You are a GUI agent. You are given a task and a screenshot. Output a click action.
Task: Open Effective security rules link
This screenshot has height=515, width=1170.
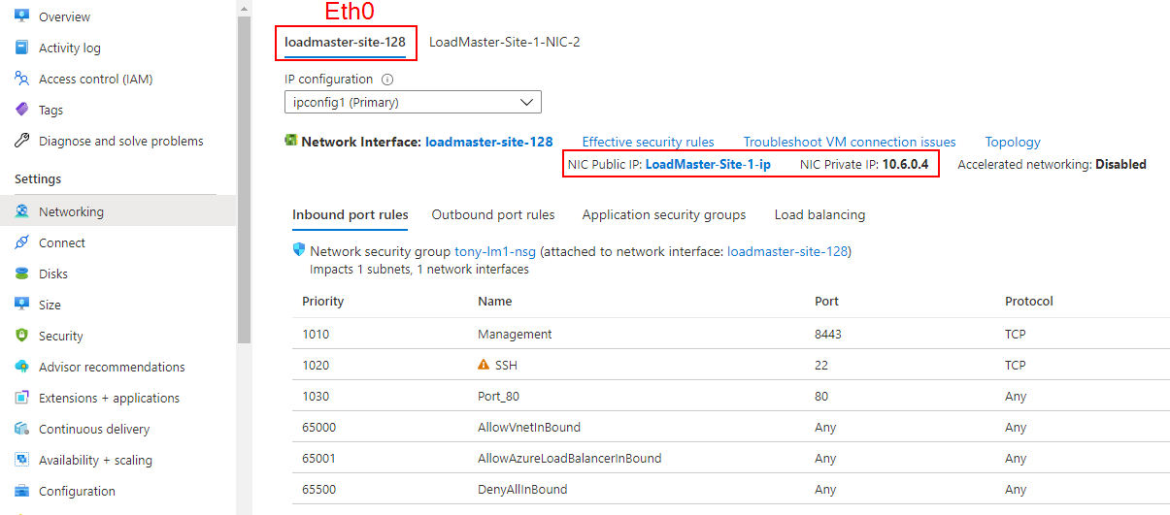click(x=648, y=142)
